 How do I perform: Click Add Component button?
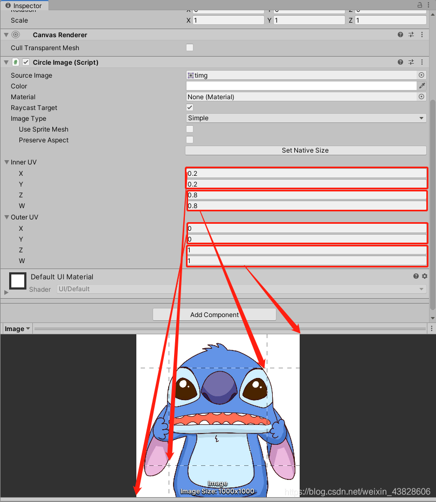[x=214, y=314]
